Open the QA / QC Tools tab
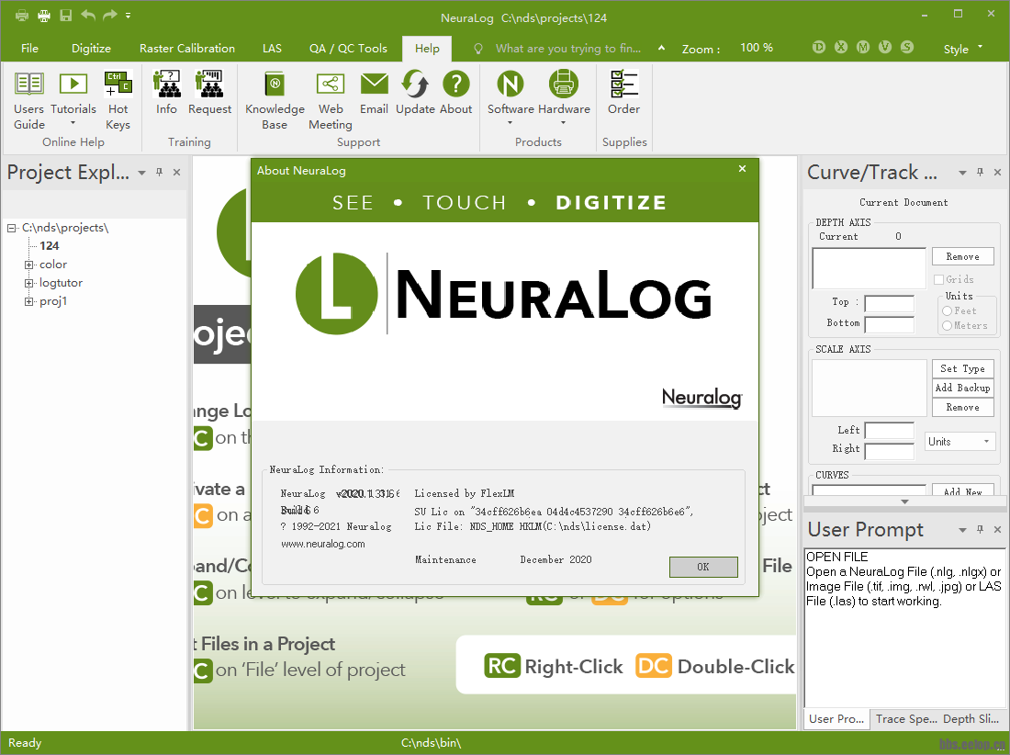Viewport: 1010px width, 755px height. click(x=348, y=49)
